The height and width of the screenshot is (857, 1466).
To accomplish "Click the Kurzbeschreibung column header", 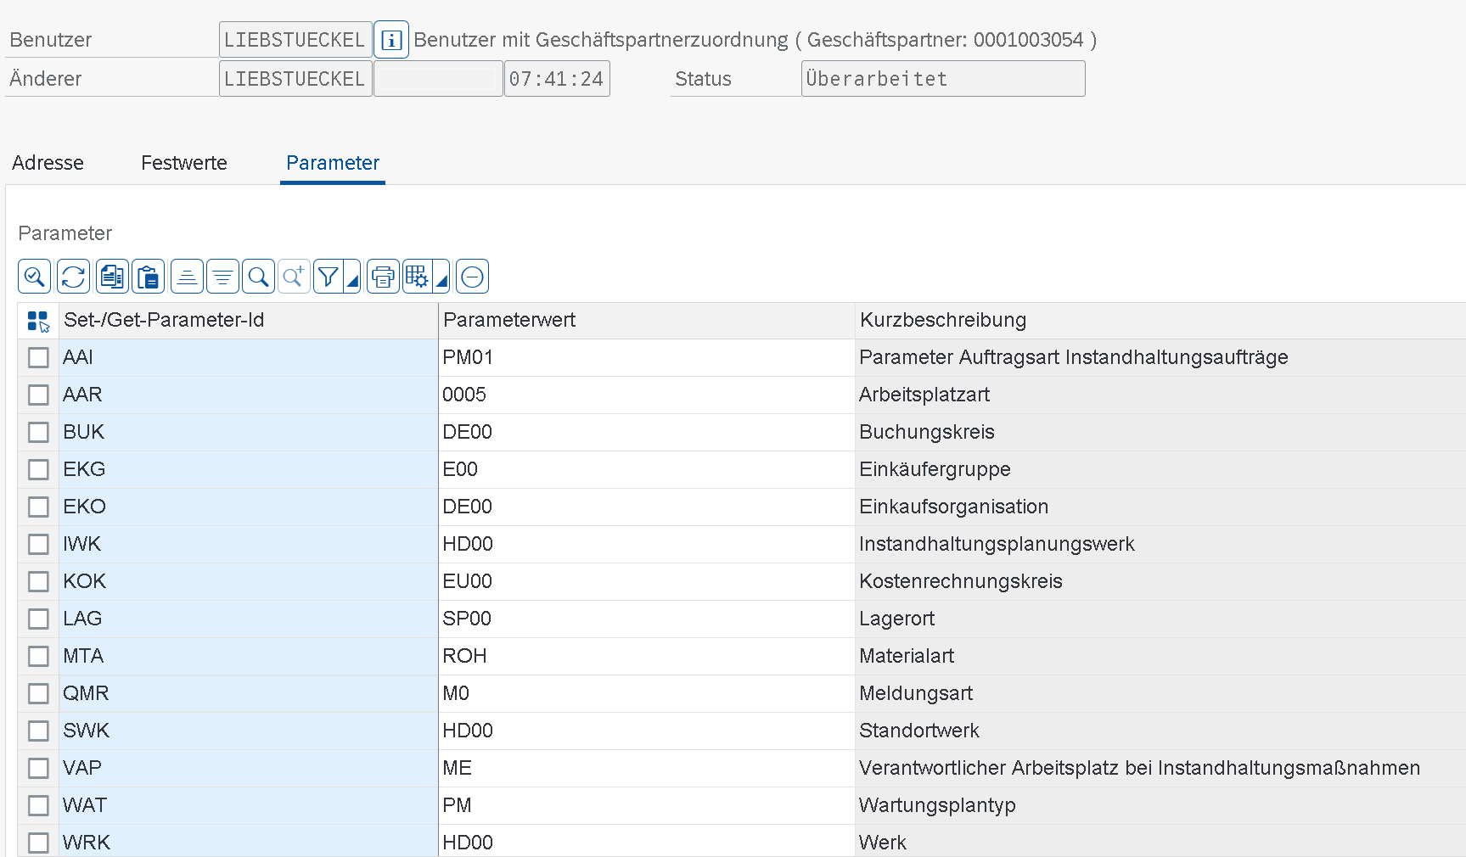I will tap(1160, 321).
